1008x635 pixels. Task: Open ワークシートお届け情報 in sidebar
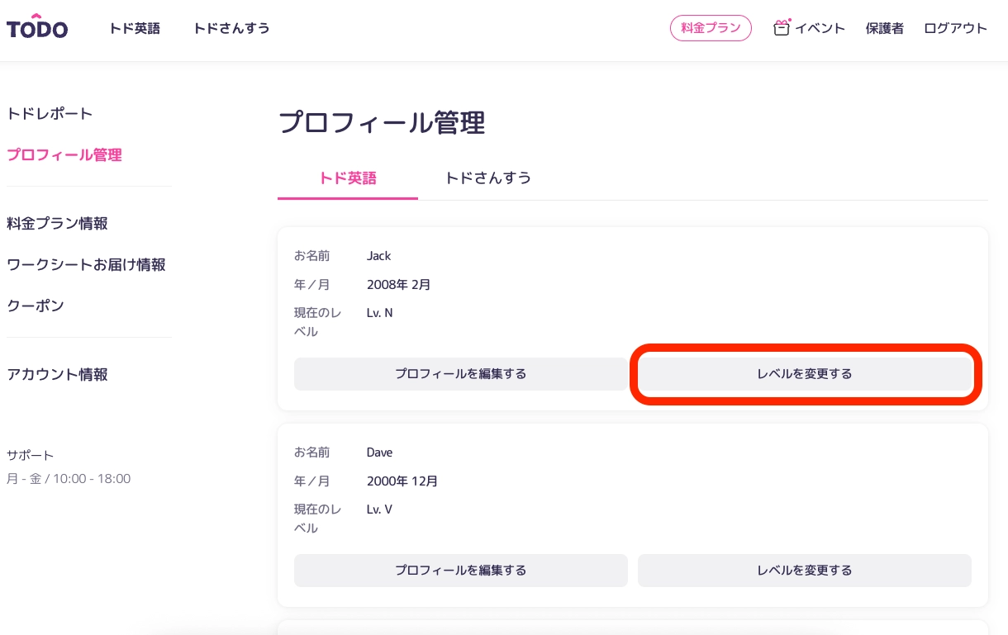click(86, 264)
